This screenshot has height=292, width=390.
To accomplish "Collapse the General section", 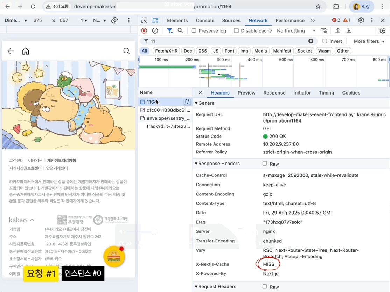I will pos(196,103).
